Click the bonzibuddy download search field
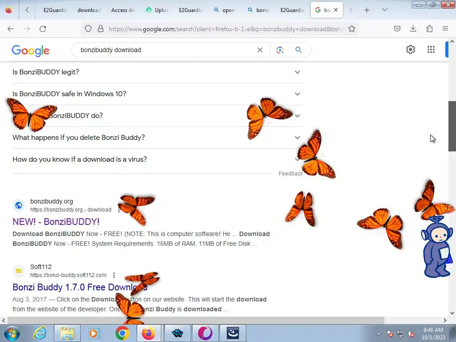Viewport: 456px width, 342px height. [x=163, y=50]
